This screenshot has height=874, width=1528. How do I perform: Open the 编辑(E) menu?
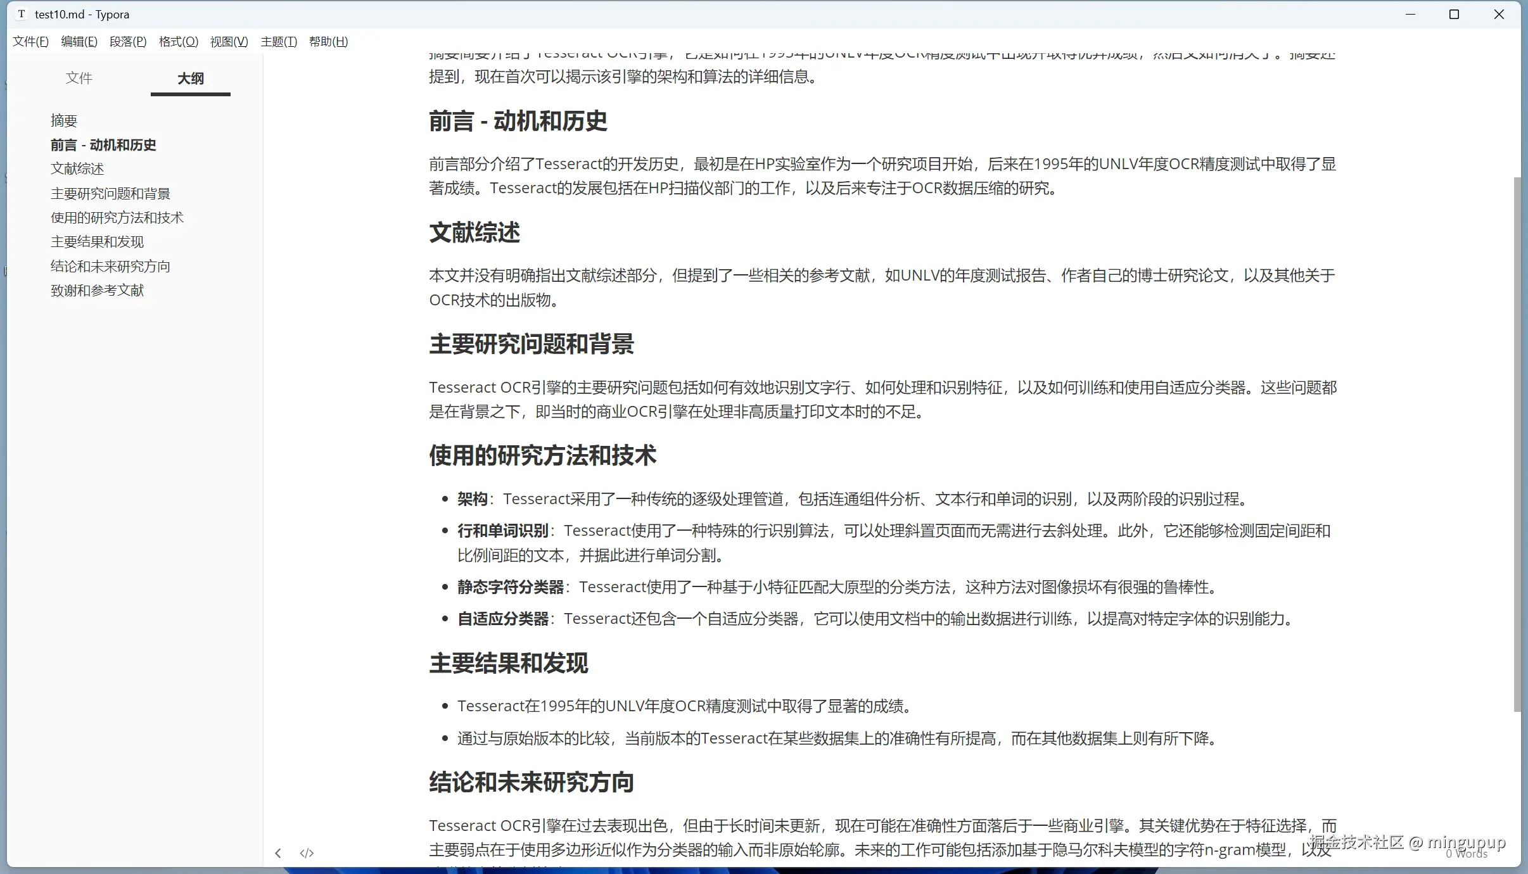tap(79, 41)
